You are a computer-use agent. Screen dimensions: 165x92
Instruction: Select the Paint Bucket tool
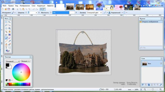pos(6,35)
